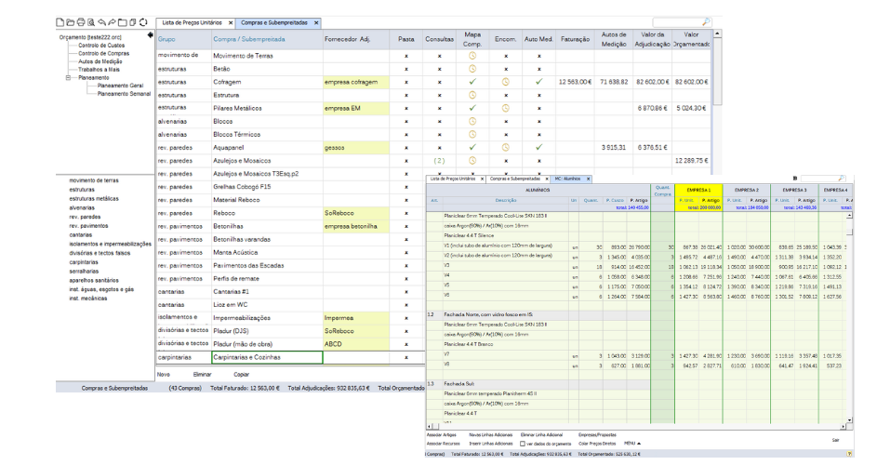This screenshot has height=465, width=877.
Task: Click the clock icon in the Betão row
Action: [x=472, y=69]
